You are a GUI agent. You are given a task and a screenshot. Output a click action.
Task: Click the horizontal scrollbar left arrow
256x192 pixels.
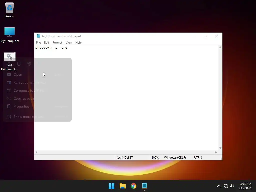[36, 152]
